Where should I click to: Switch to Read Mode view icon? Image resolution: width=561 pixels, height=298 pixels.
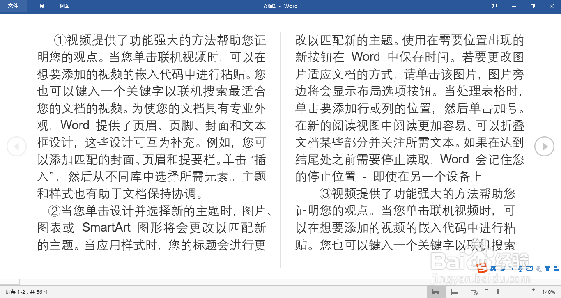pyautogui.click(x=436, y=292)
